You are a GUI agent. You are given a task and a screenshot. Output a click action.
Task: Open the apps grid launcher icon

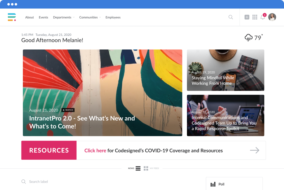(255, 17)
